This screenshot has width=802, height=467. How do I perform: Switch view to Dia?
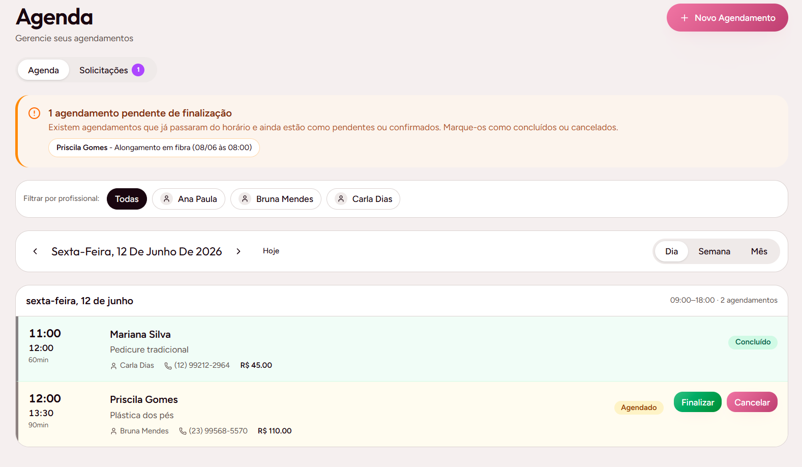click(x=671, y=251)
